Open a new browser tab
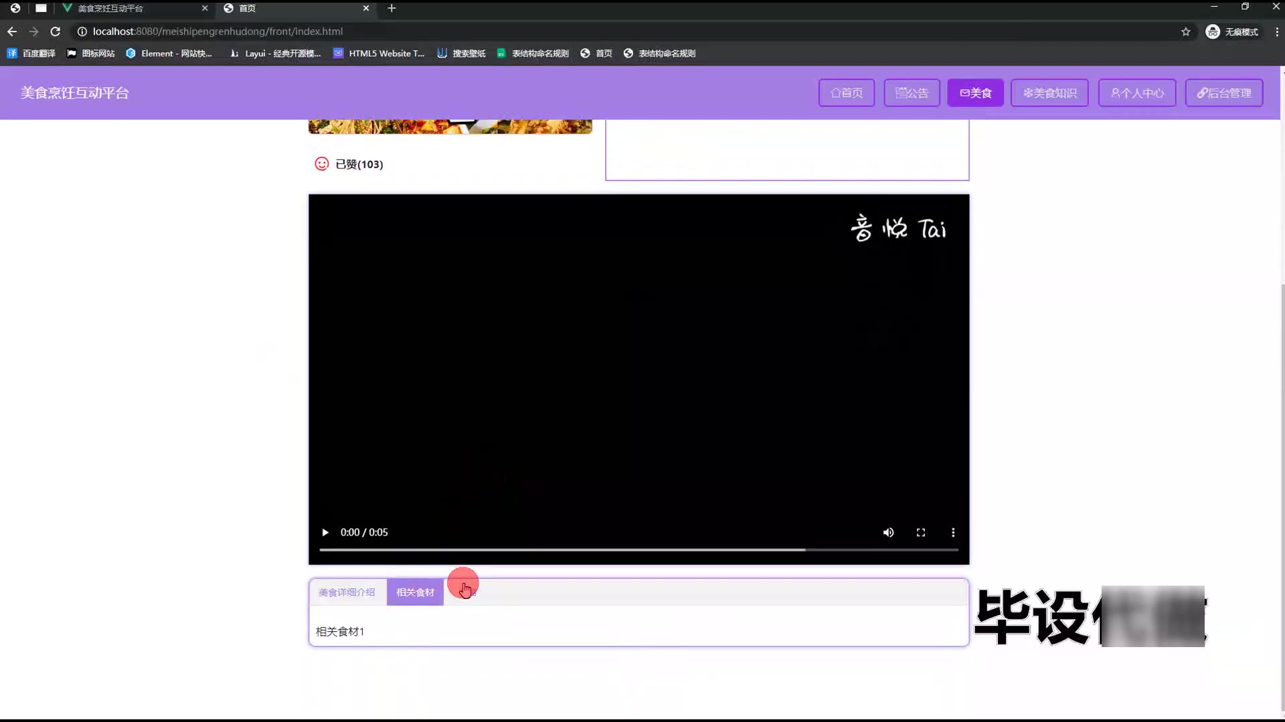Screen dimensions: 1285x722 click(x=392, y=8)
